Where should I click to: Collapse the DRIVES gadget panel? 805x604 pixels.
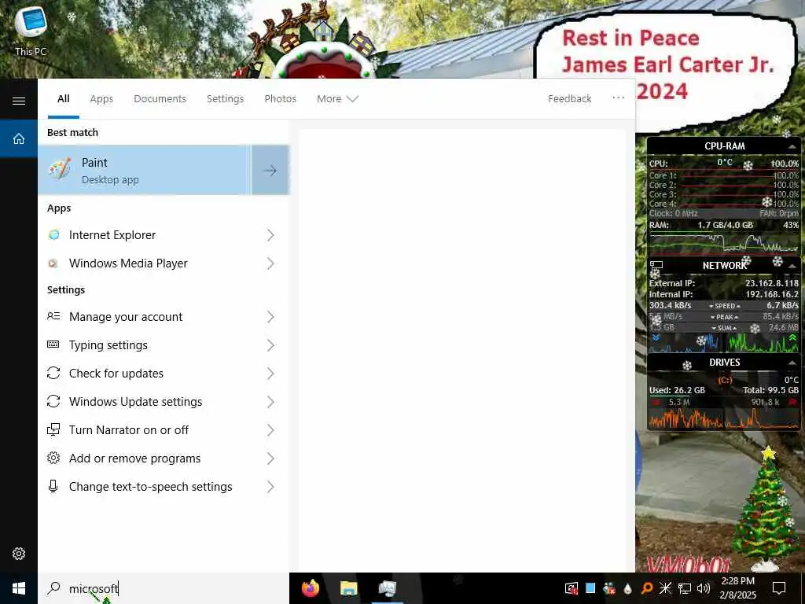(792, 363)
